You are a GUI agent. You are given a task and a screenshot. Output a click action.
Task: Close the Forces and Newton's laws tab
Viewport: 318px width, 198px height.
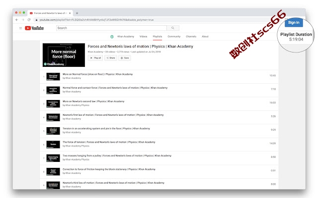(x=70, y=13)
